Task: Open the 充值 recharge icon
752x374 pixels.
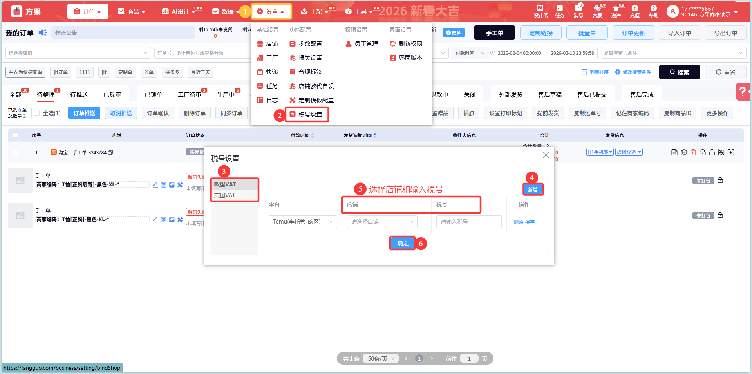Action: (635, 11)
